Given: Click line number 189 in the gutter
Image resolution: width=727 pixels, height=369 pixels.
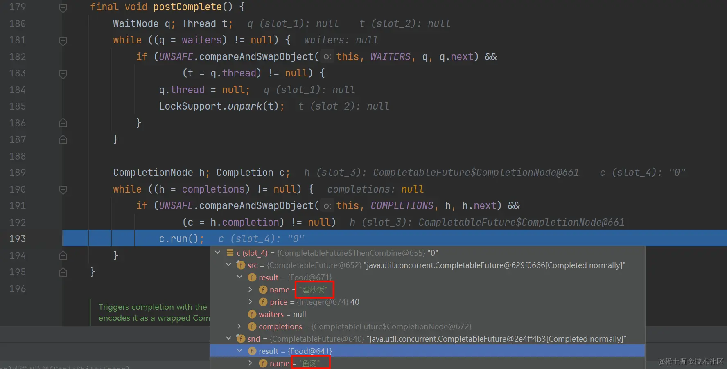Looking at the screenshot, I should click(x=18, y=172).
